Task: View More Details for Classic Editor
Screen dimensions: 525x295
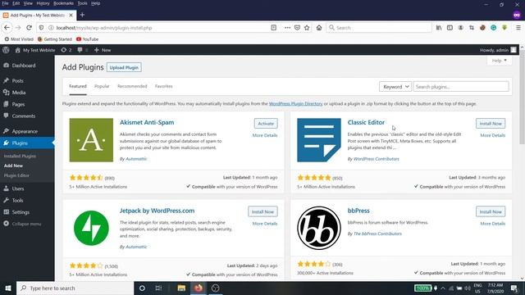Action: 492,135
